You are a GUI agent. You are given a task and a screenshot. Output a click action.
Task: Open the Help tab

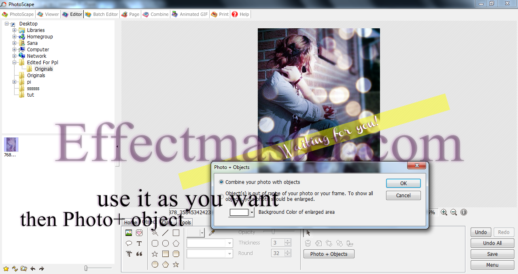240,14
